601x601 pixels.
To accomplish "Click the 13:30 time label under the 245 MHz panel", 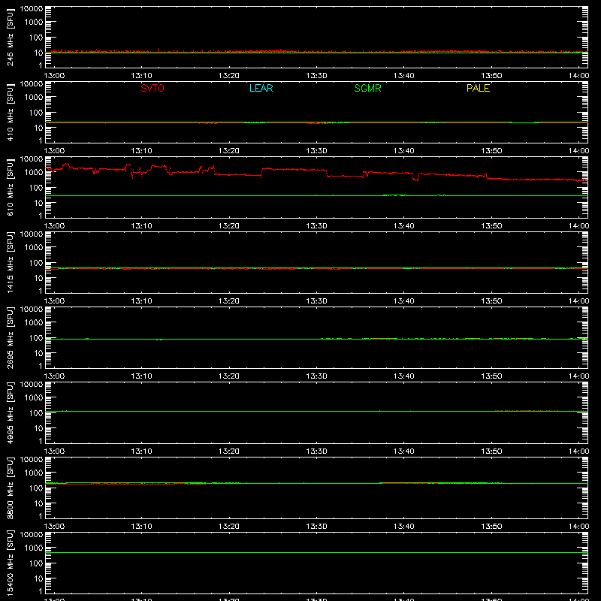I will click(316, 76).
